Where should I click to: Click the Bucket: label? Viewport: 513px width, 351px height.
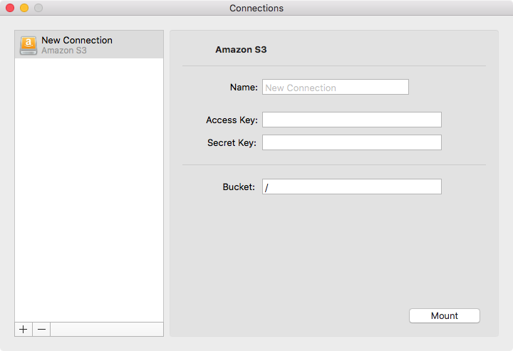(239, 187)
